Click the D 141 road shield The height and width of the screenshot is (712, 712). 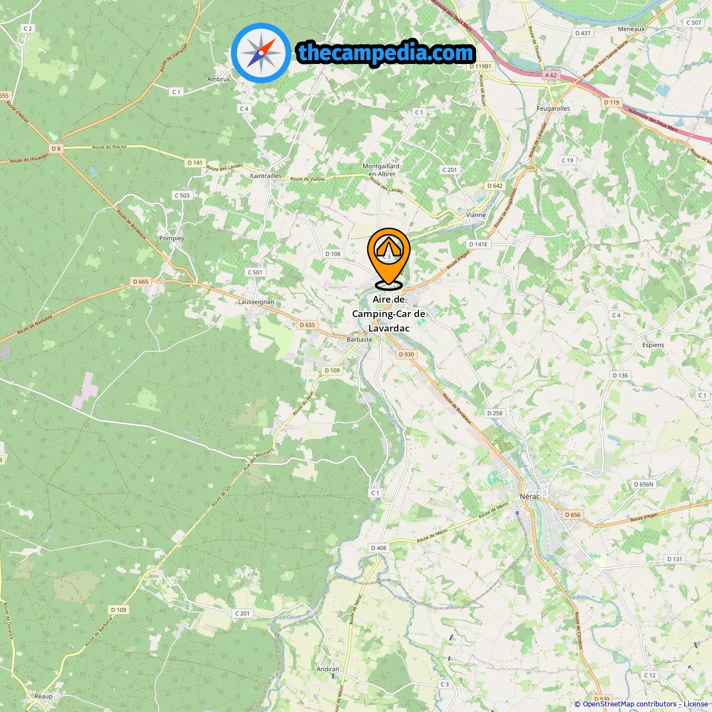coord(195,162)
